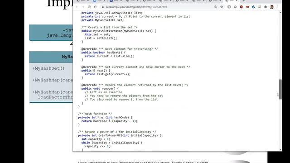
Task: Click the line 'return list.get(current++);'
Action: coord(108,74)
